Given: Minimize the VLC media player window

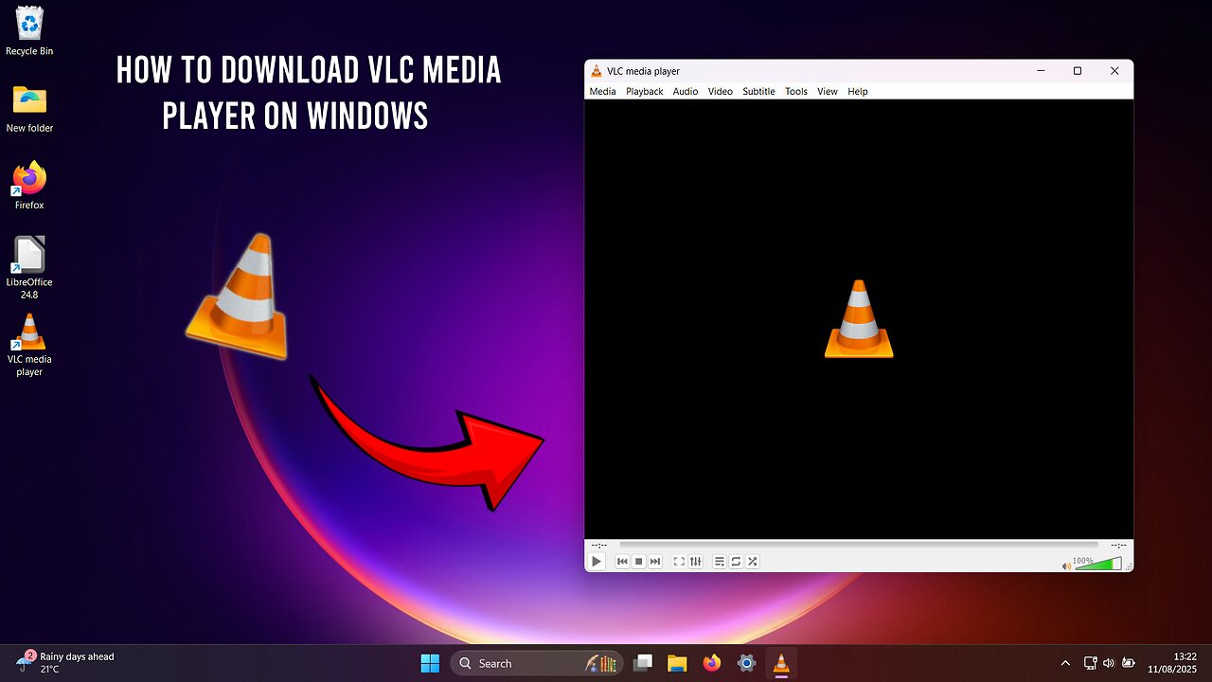Looking at the screenshot, I should (x=1041, y=71).
